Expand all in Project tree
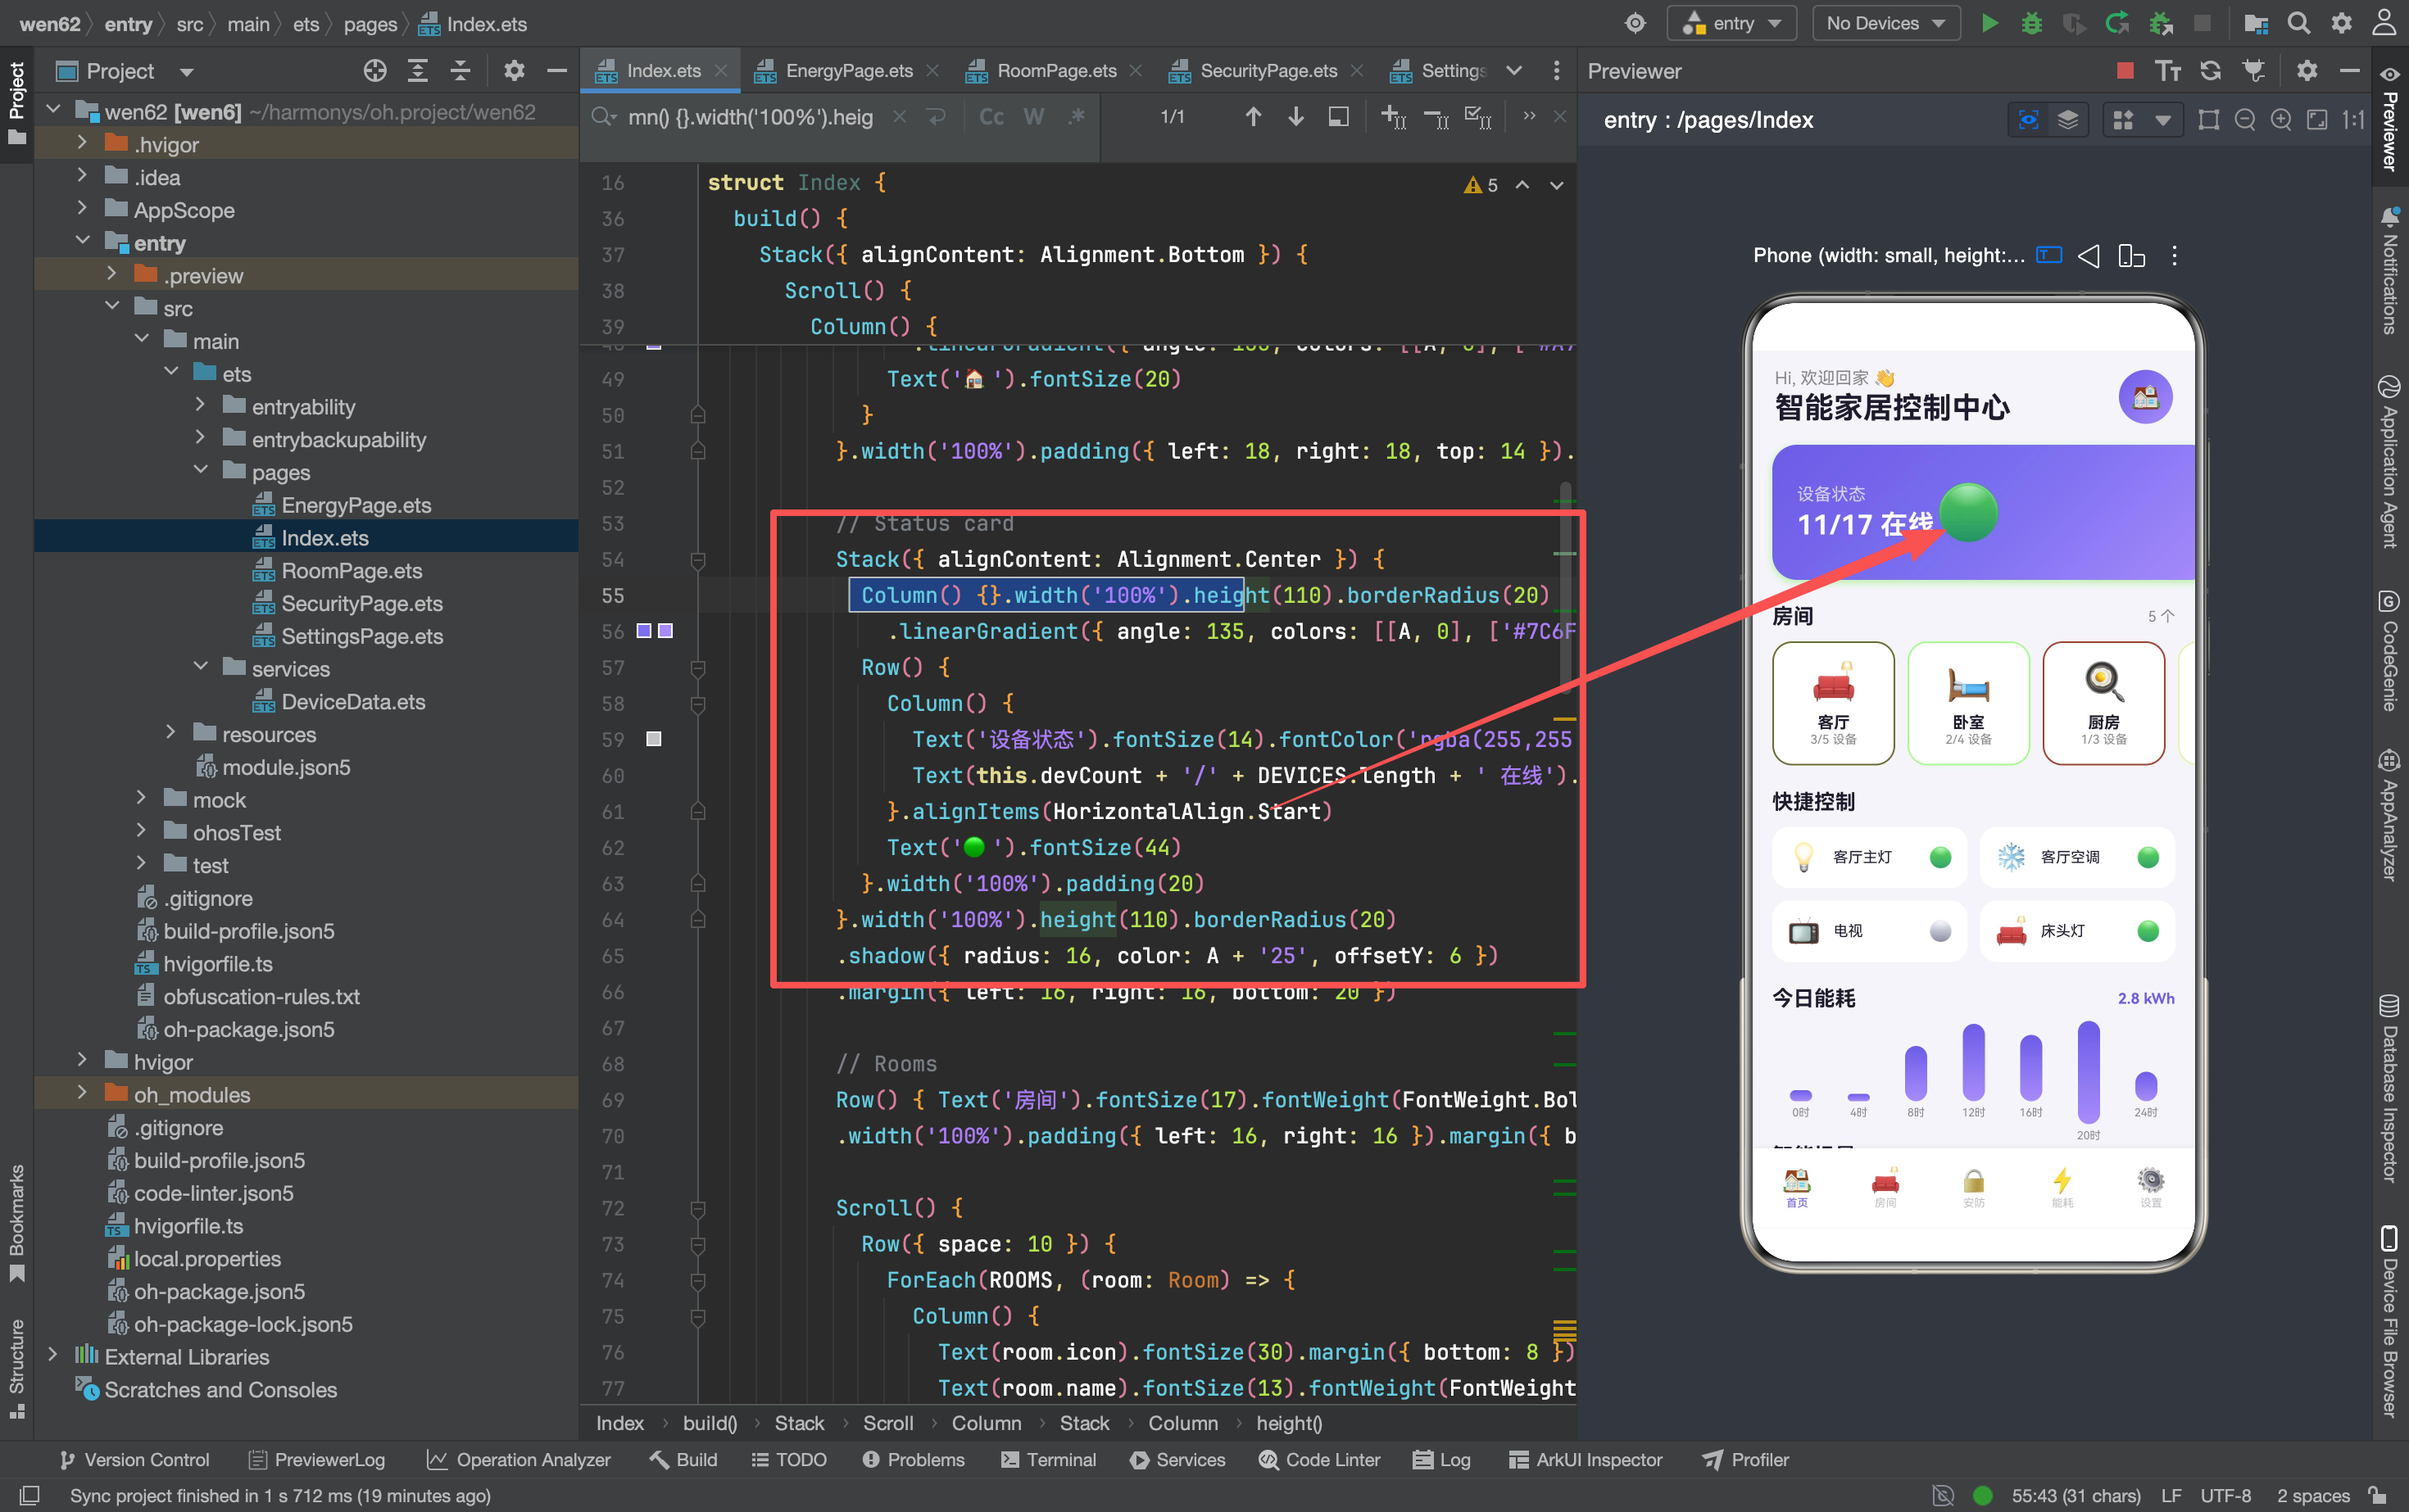 pyautogui.click(x=418, y=70)
